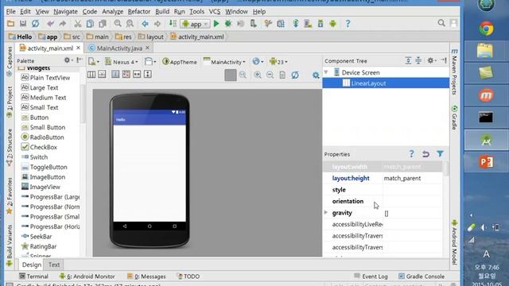This screenshot has height=286, width=509.
Task: Open Component Tree settings gear
Action: [430, 60]
